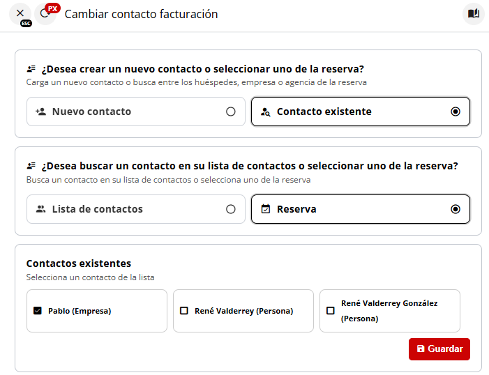Open the book help icon

473,14
